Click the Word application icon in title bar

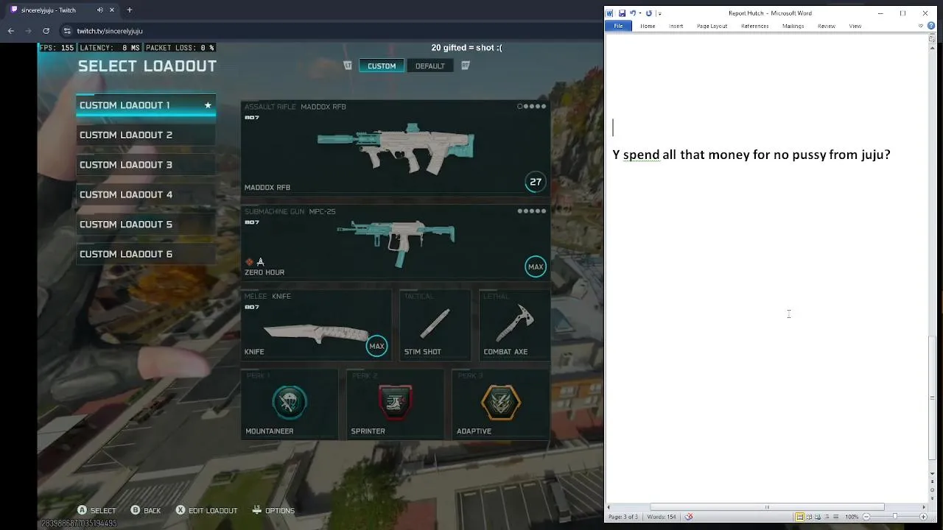610,13
